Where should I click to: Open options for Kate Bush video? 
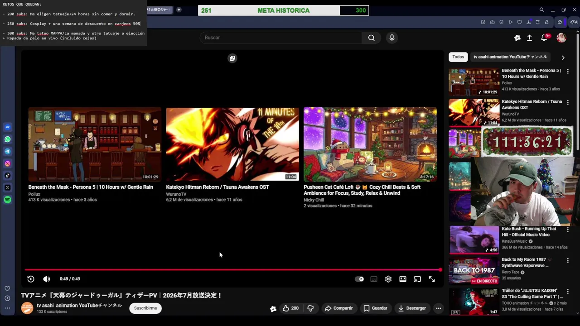coord(567,230)
